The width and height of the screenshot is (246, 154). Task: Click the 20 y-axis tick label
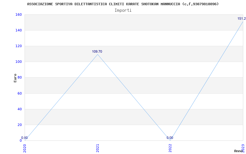(19, 125)
